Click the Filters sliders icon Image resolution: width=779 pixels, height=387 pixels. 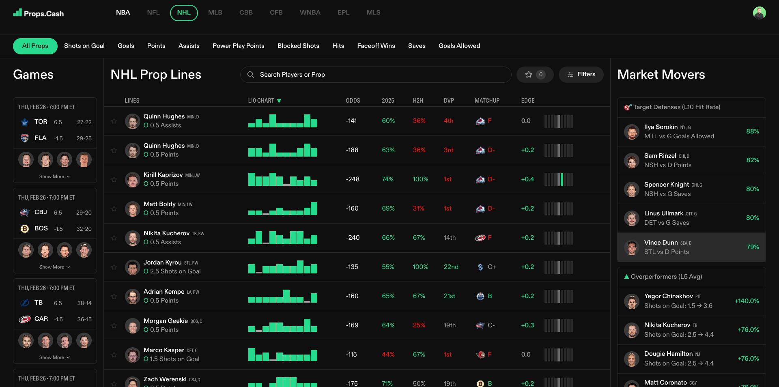click(x=570, y=75)
